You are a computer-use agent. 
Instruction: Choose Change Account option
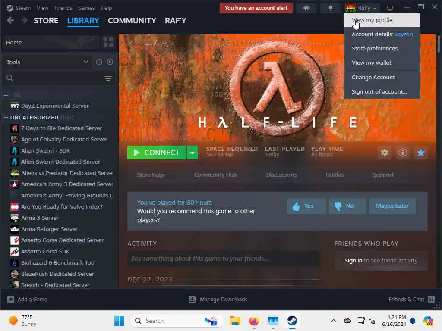click(382, 78)
